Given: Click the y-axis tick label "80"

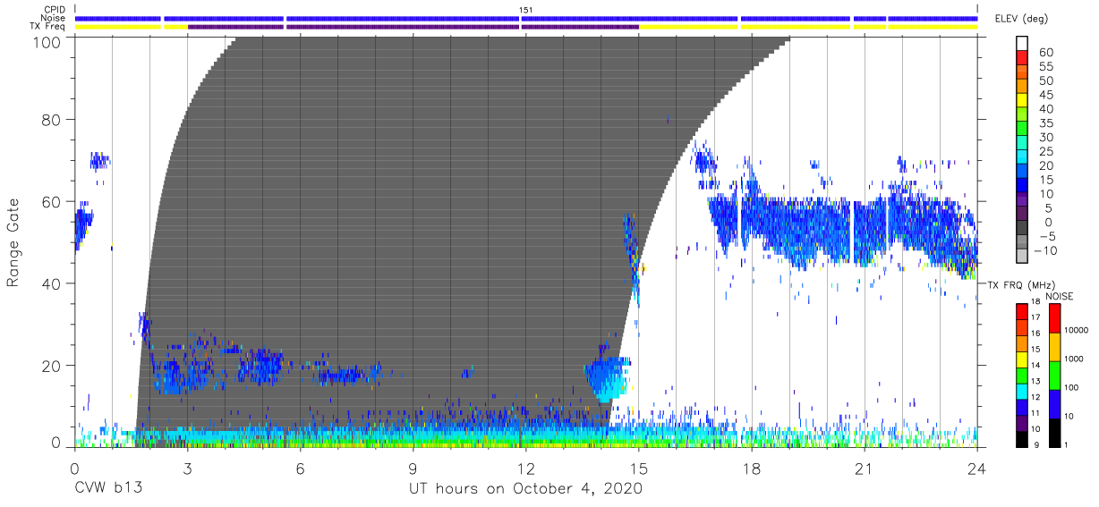Looking at the screenshot, I should point(51,120).
